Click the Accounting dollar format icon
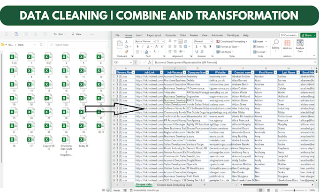This screenshot has height=192, width=319. point(197,46)
